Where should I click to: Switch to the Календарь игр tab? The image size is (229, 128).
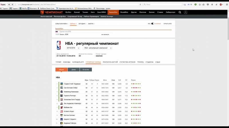78,62
